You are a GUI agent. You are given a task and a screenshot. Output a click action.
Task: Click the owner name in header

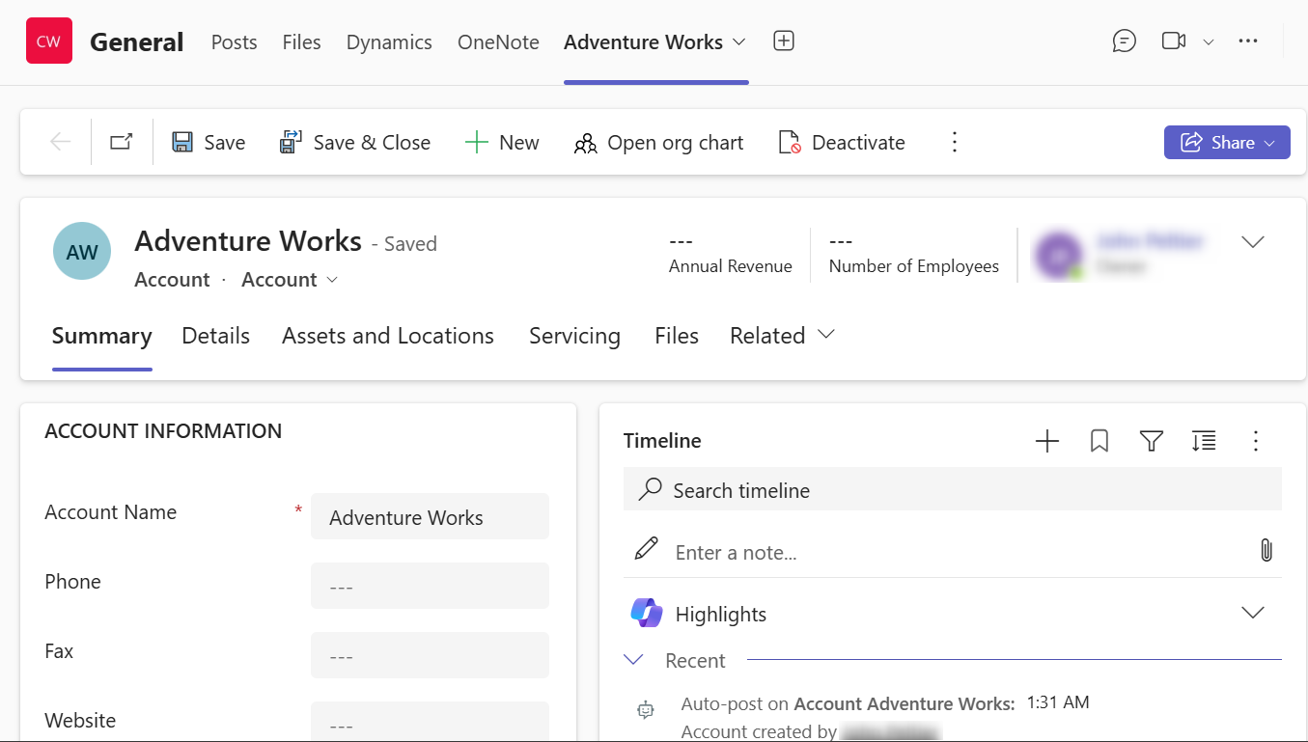coord(1149,240)
